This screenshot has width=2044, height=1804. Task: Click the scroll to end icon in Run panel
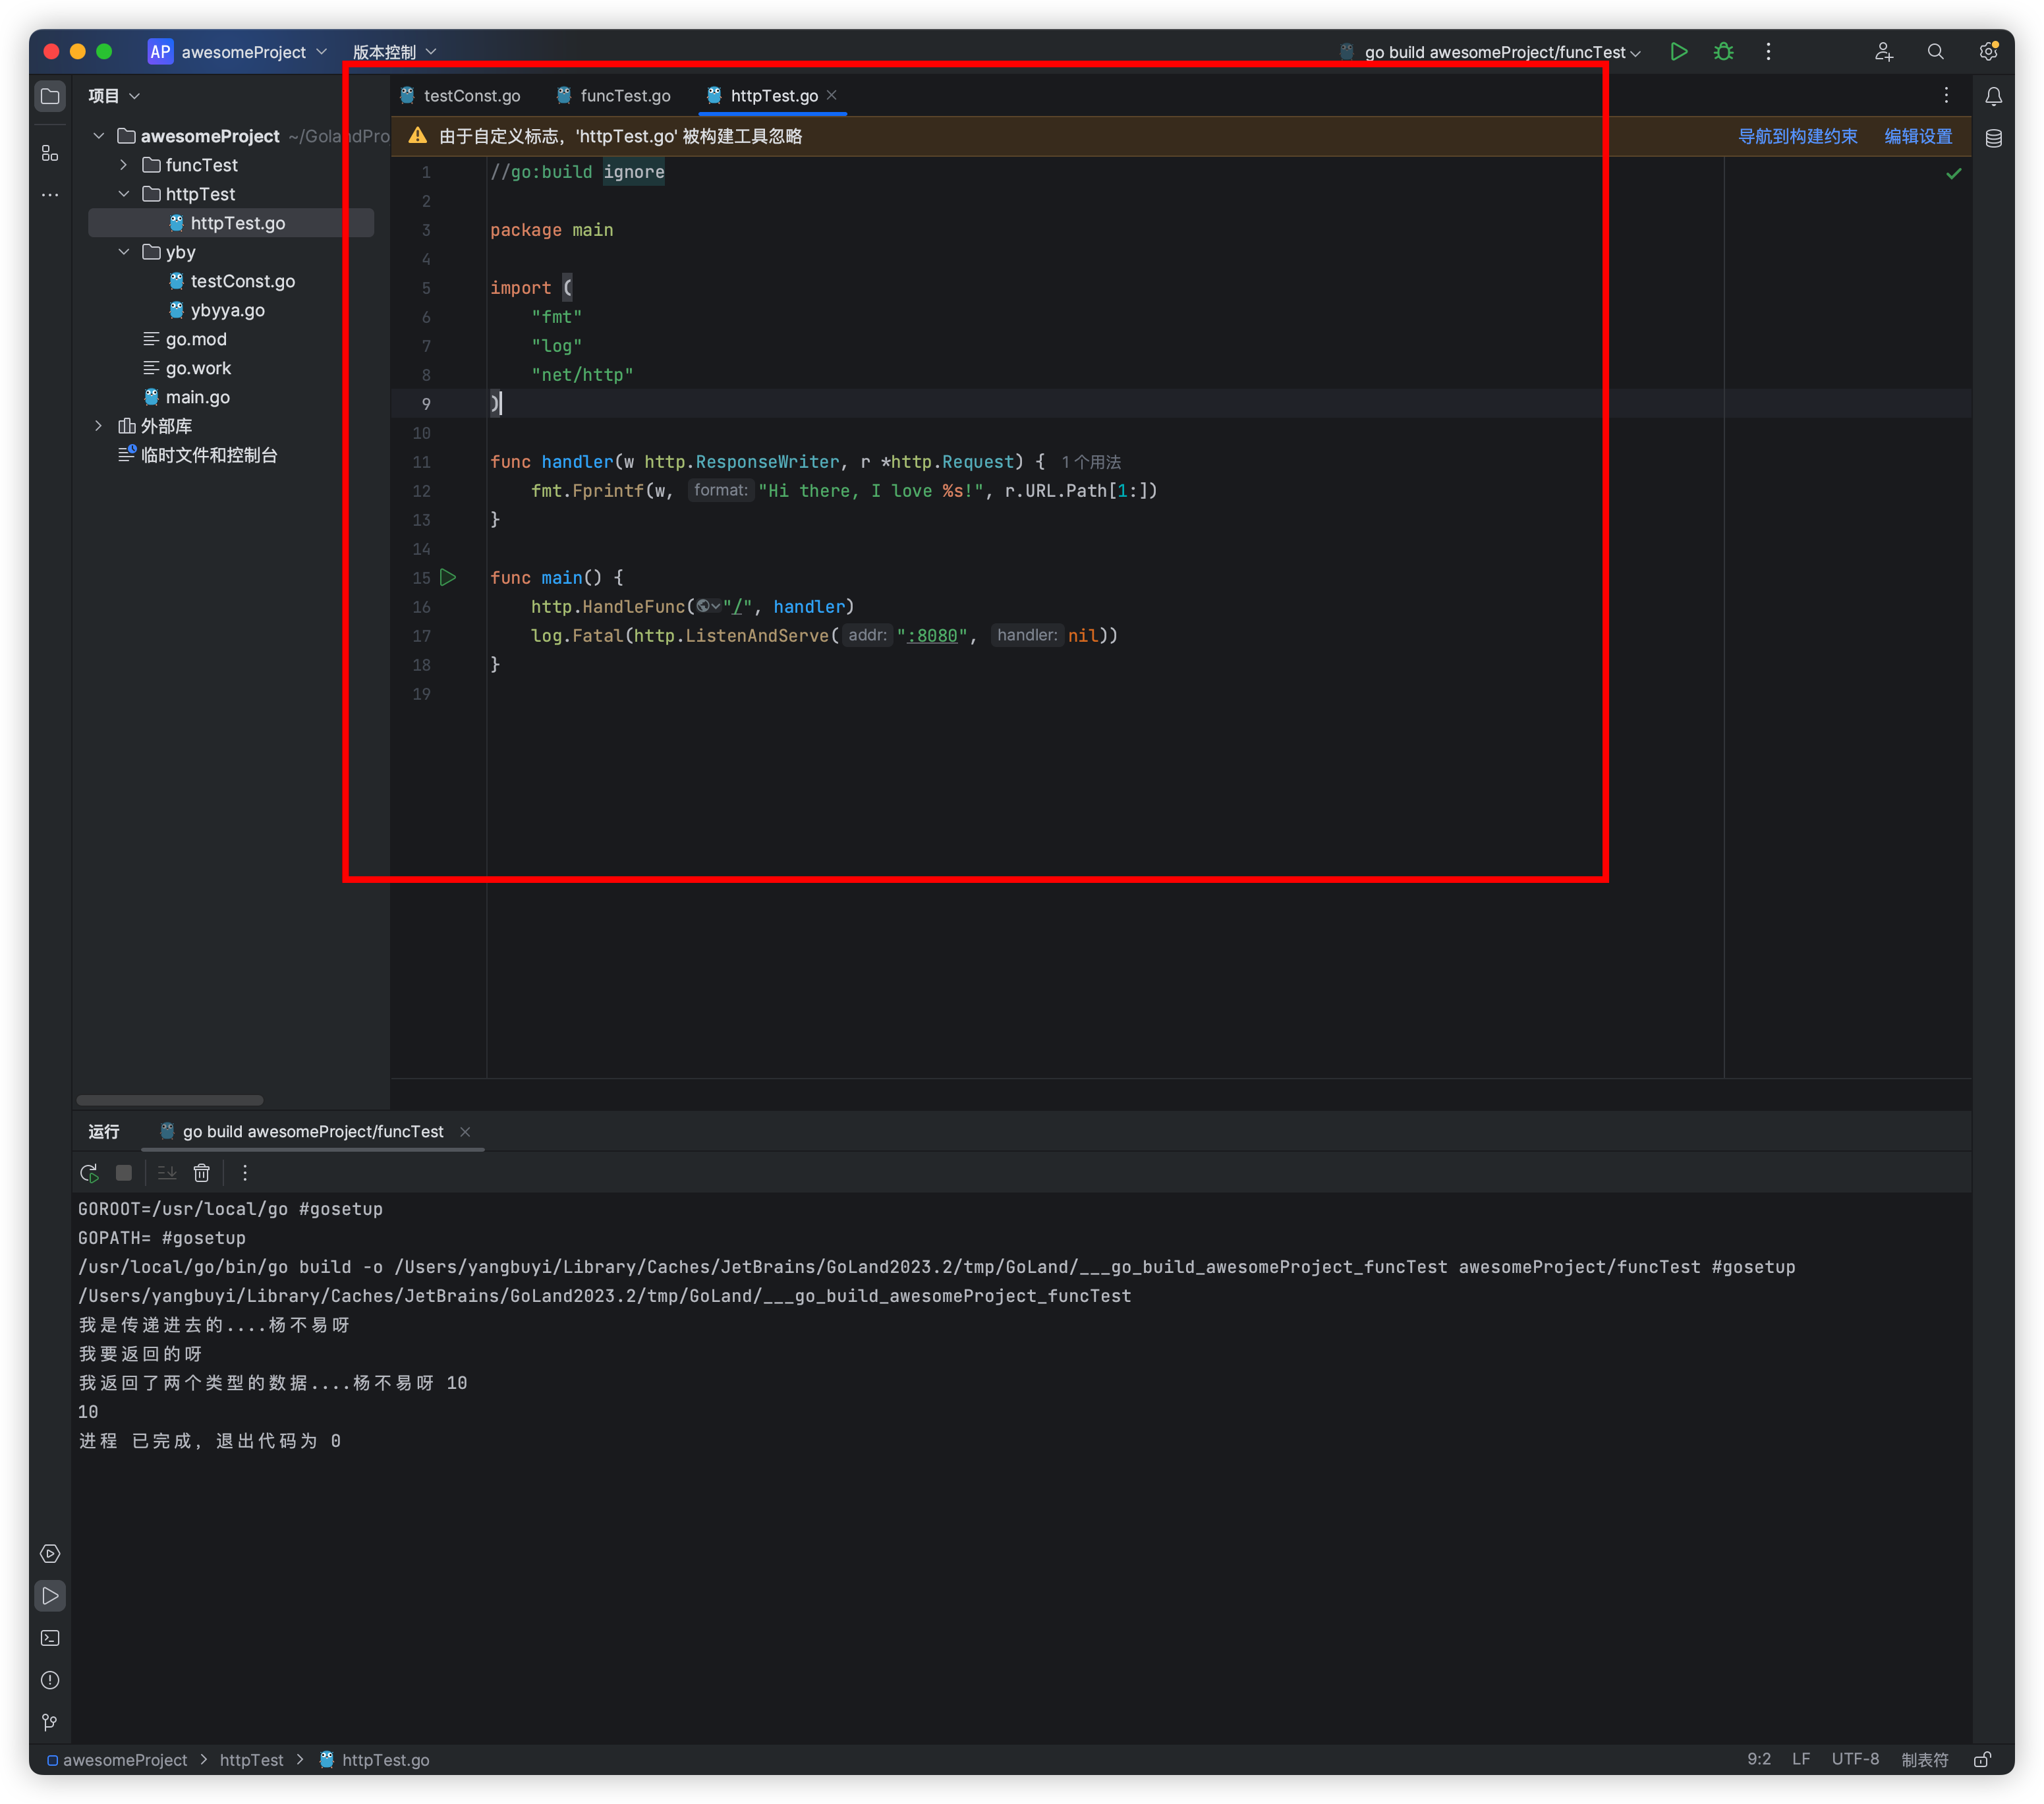pyautogui.click(x=167, y=1172)
